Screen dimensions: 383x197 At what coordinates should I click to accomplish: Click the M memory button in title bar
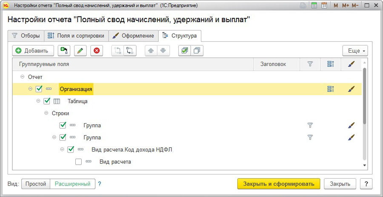click(336, 6)
